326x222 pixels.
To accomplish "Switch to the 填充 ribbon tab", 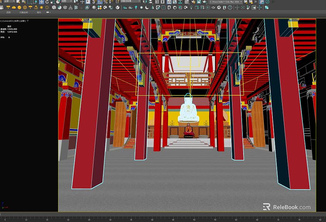I will pyautogui.click(x=39, y=12).
